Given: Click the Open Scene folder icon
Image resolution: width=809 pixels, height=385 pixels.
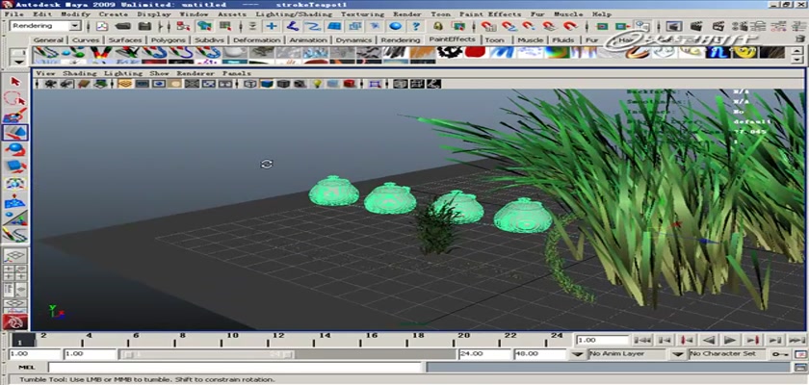Looking at the screenshot, I should 123,26.
